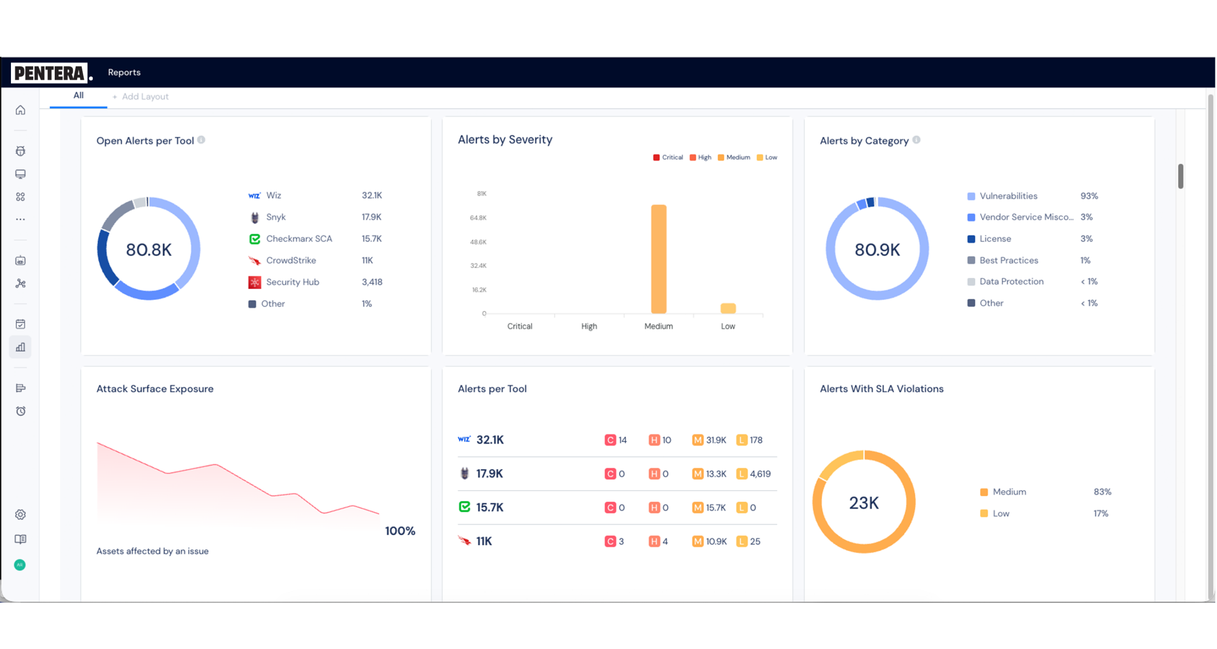Expand more items via three-dots icon
1217x649 pixels.
tap(20, 219)
